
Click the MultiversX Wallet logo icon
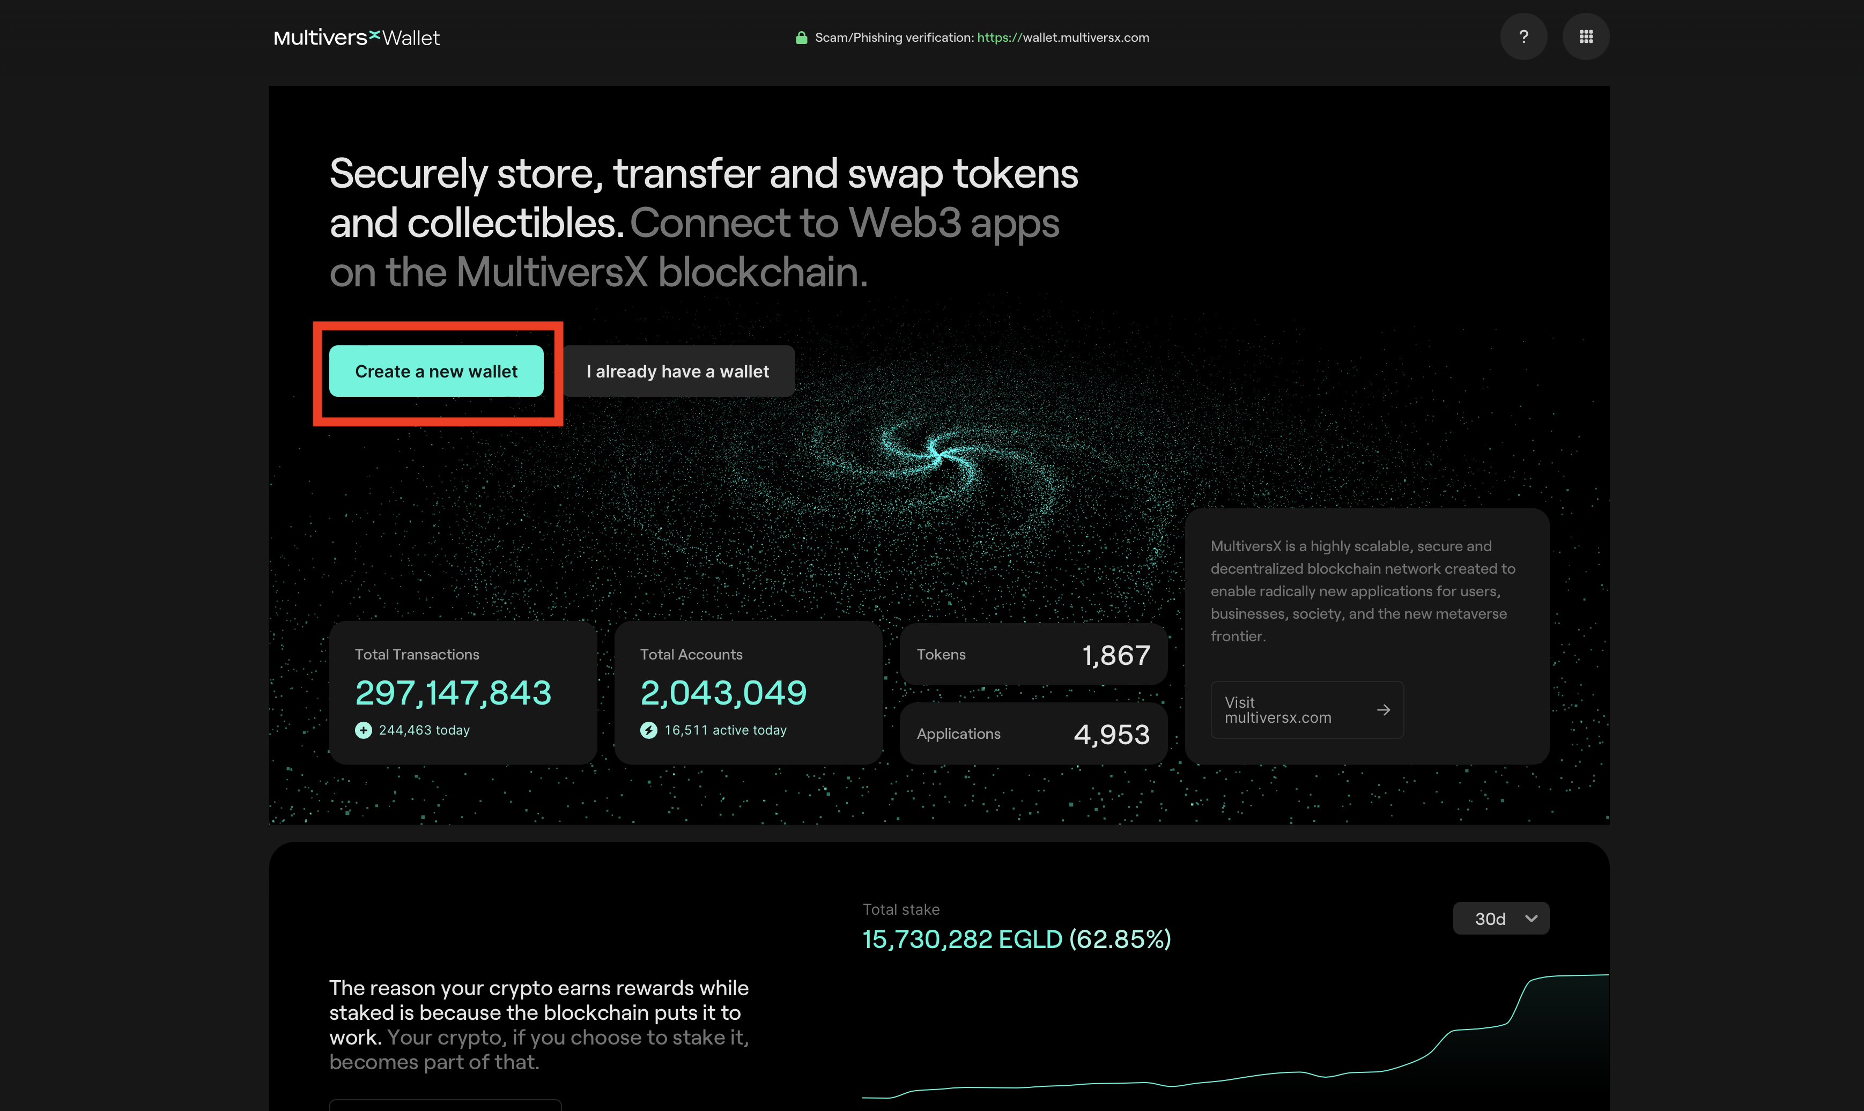point(357,36)
